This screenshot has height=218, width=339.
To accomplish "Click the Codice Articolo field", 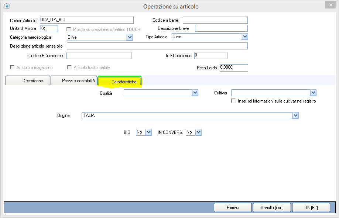I will click(x=87, y=20).
